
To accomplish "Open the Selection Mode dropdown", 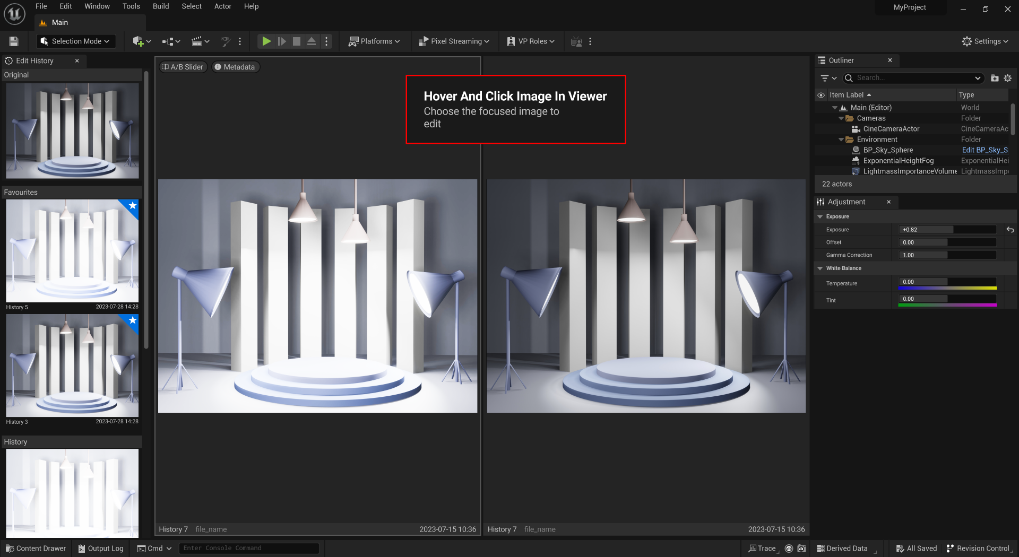I will pyautogui.click(x=75, y=41).
